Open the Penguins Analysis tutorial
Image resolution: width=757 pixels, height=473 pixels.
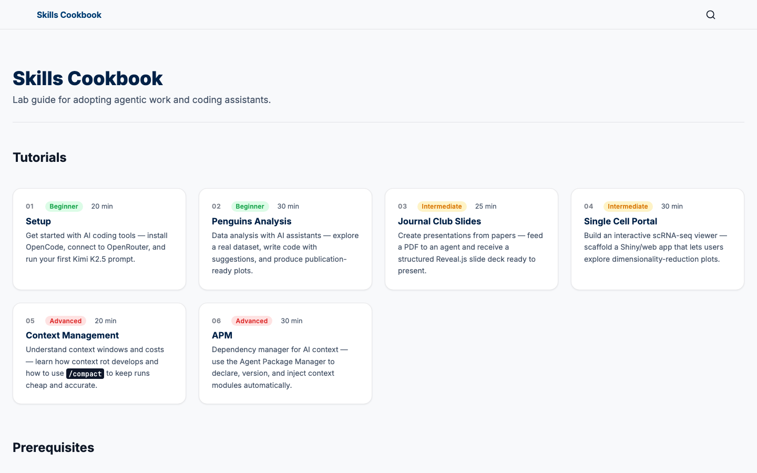251,221
